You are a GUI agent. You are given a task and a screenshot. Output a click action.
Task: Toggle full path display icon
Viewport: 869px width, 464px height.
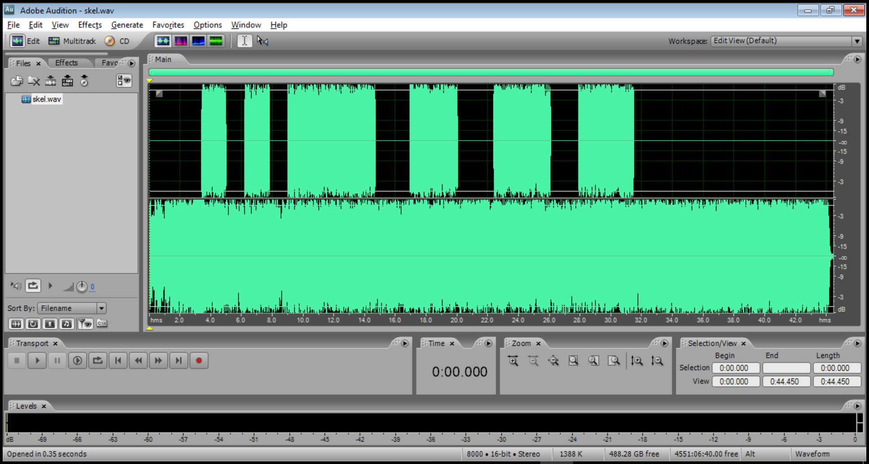102,324
